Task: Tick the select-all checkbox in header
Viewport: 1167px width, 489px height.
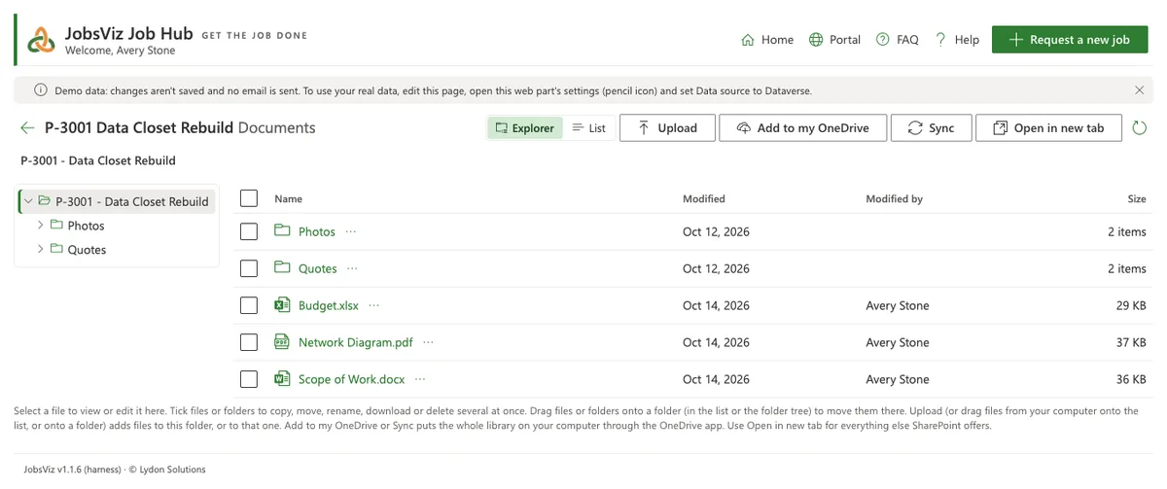Action: click(x=249, y=198)
